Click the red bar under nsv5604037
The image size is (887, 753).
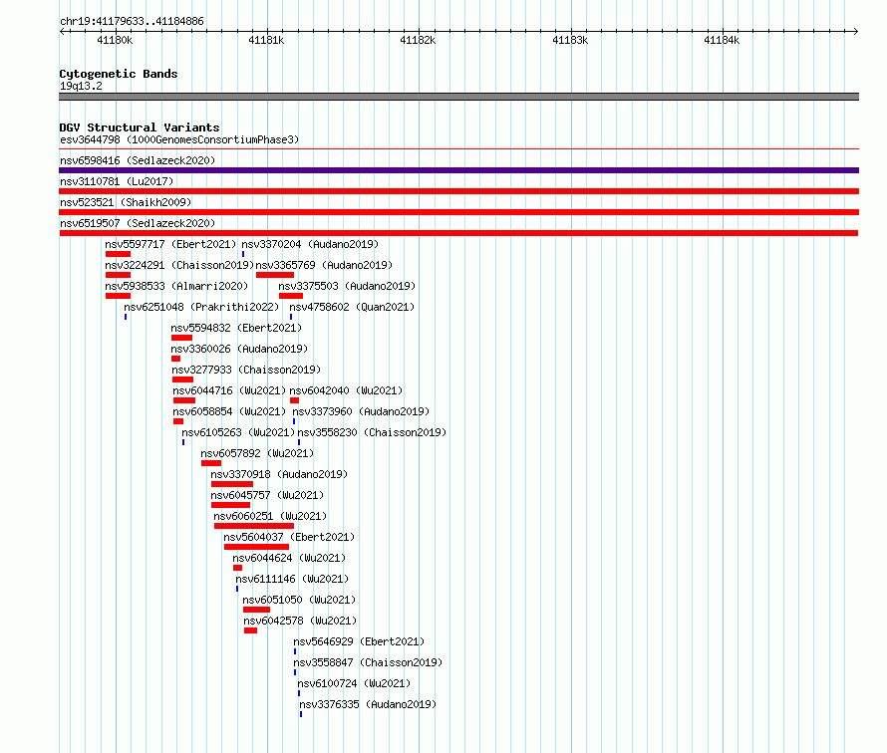click(x=256, y=547)
